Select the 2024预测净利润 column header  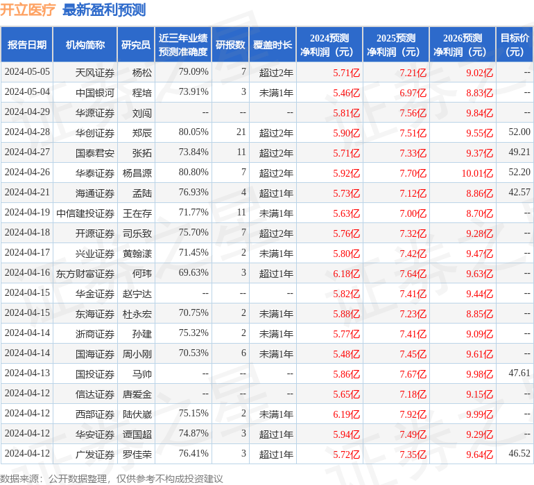pos(329,44)
